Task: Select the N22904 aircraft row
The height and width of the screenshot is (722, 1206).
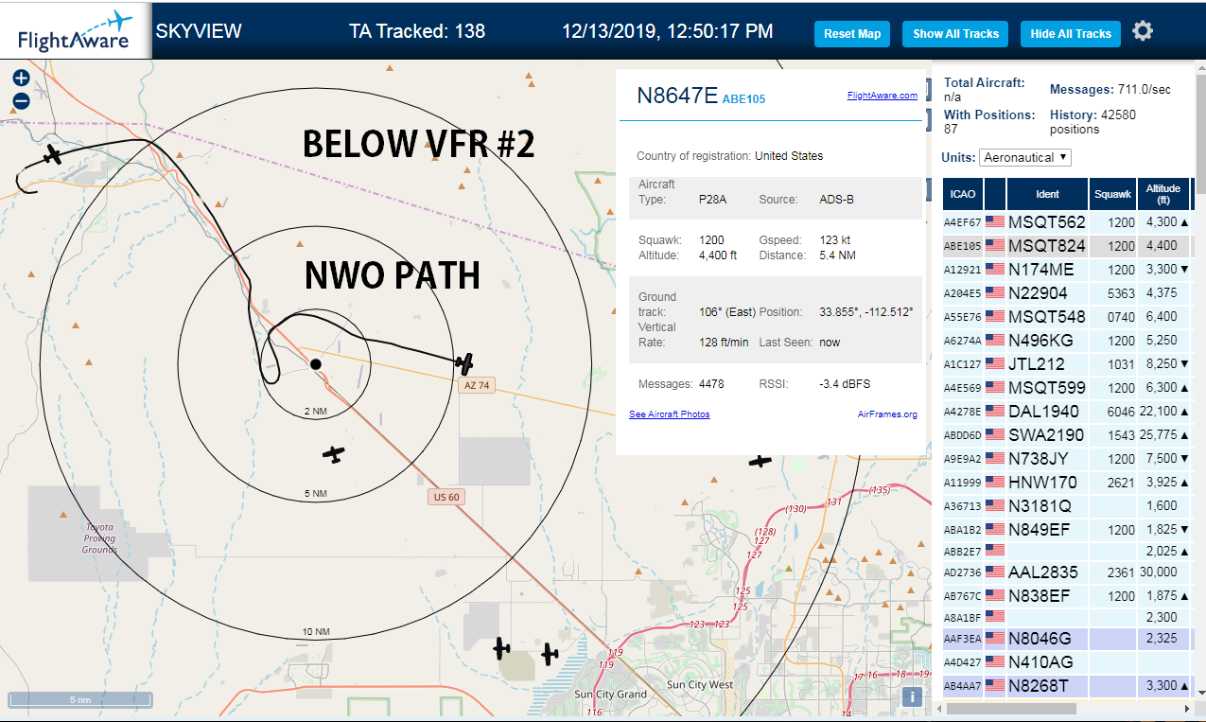Action: [1067, 293]
